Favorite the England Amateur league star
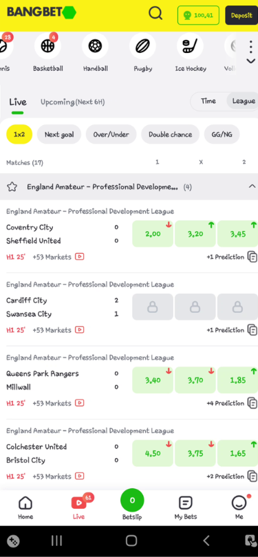The width and height of the screenshot is (258, 557). point(12,187)
